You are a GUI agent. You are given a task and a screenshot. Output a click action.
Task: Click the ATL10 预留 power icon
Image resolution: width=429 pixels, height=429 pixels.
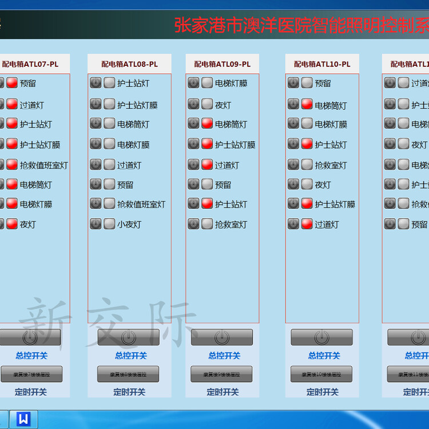point(293,82)
